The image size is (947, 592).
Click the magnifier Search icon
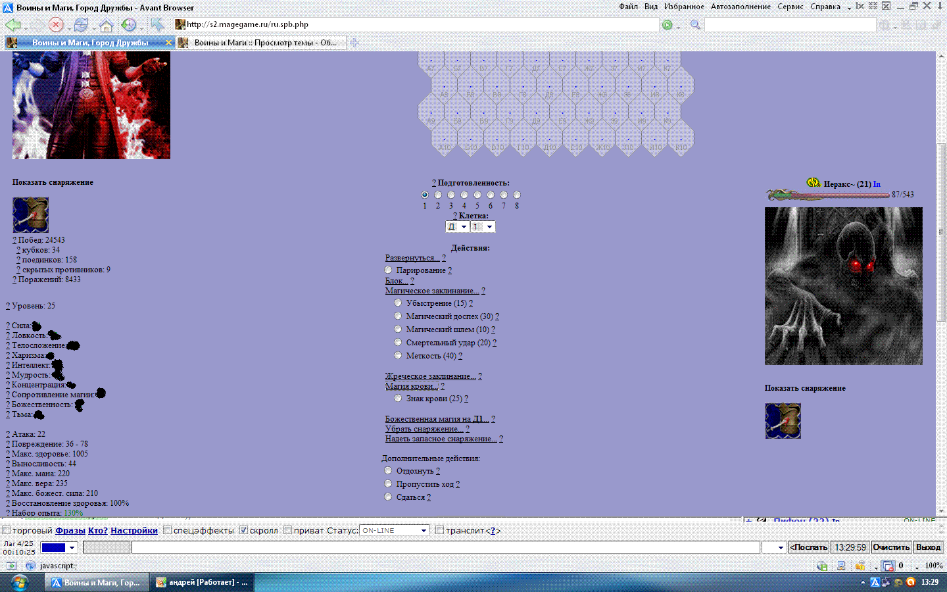pyautogui.click(x=695, y=25)
